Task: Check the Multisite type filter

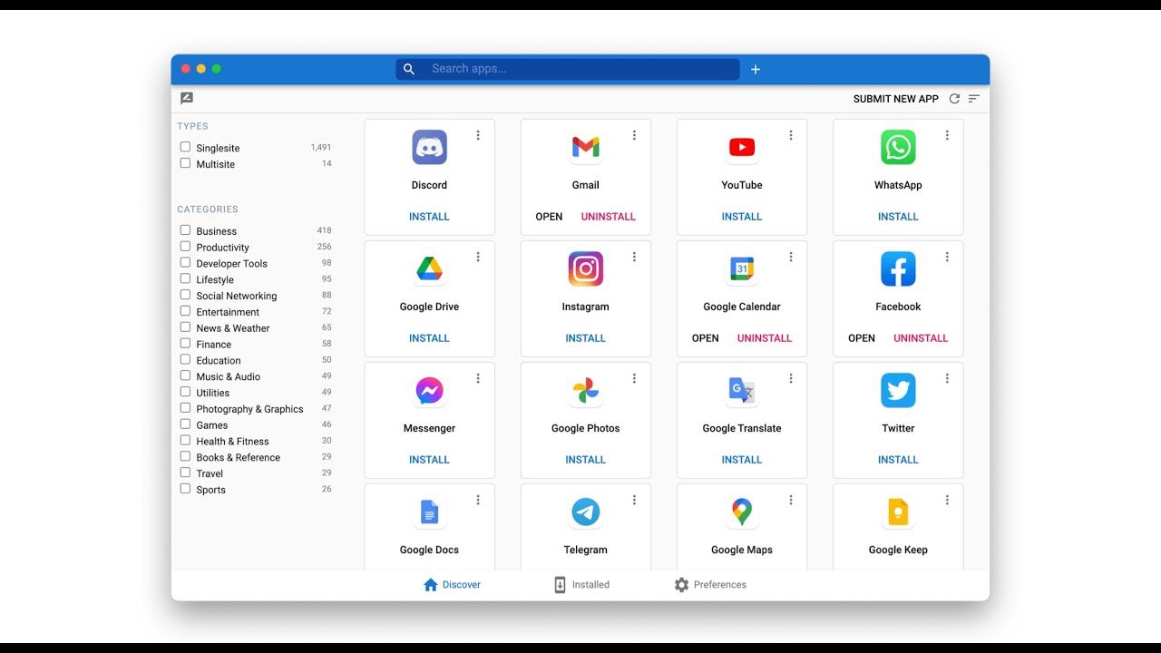Action: tap(185, 163)
